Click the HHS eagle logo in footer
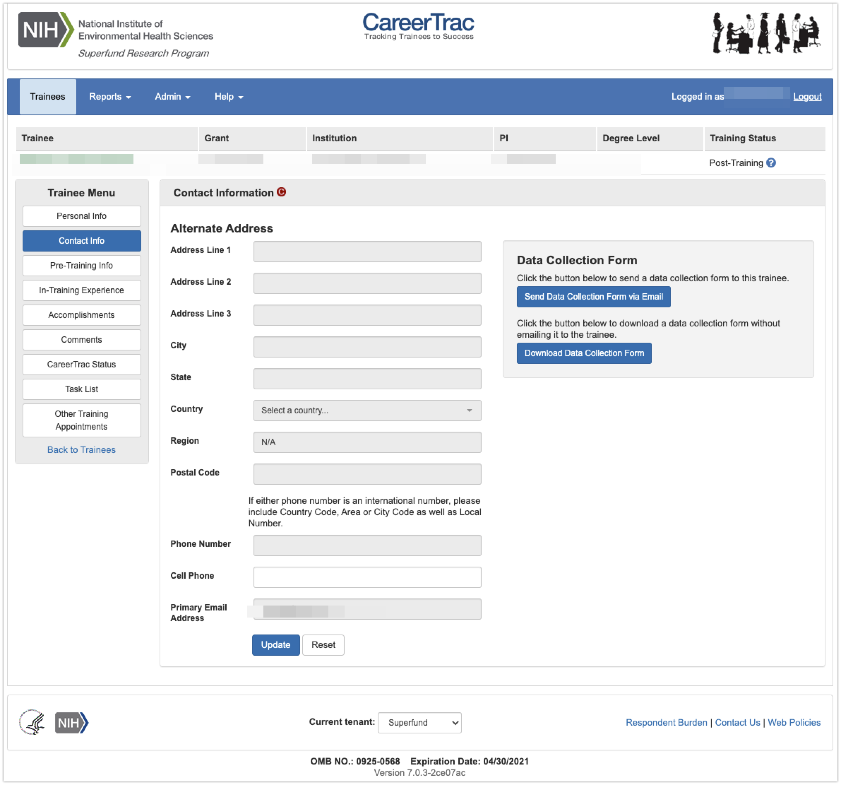 point(32,722)
